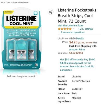Image resolution: width=104 pixels, height=104 pixels.
Task: Click the $4.28 price text
Action: pos(73,42)
